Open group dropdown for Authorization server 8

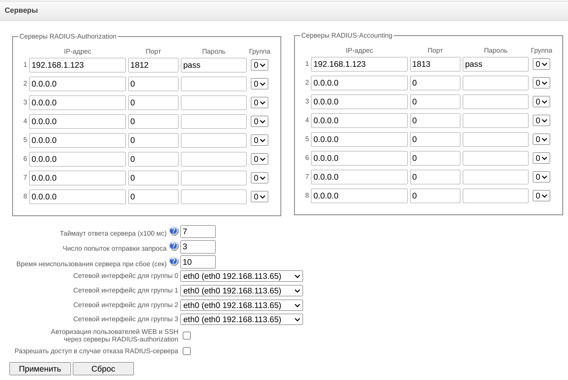coord(259,197)
